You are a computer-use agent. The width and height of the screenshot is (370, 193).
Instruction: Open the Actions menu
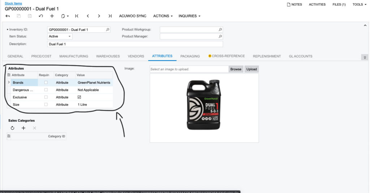[163, 16]
